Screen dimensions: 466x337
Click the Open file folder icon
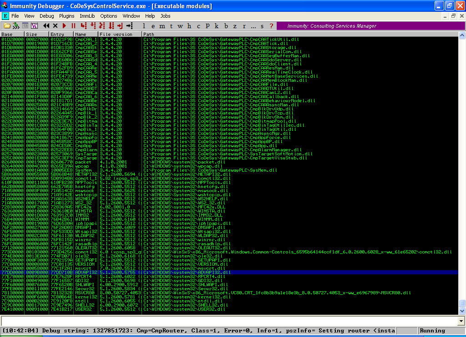click(x=7, y=26)
